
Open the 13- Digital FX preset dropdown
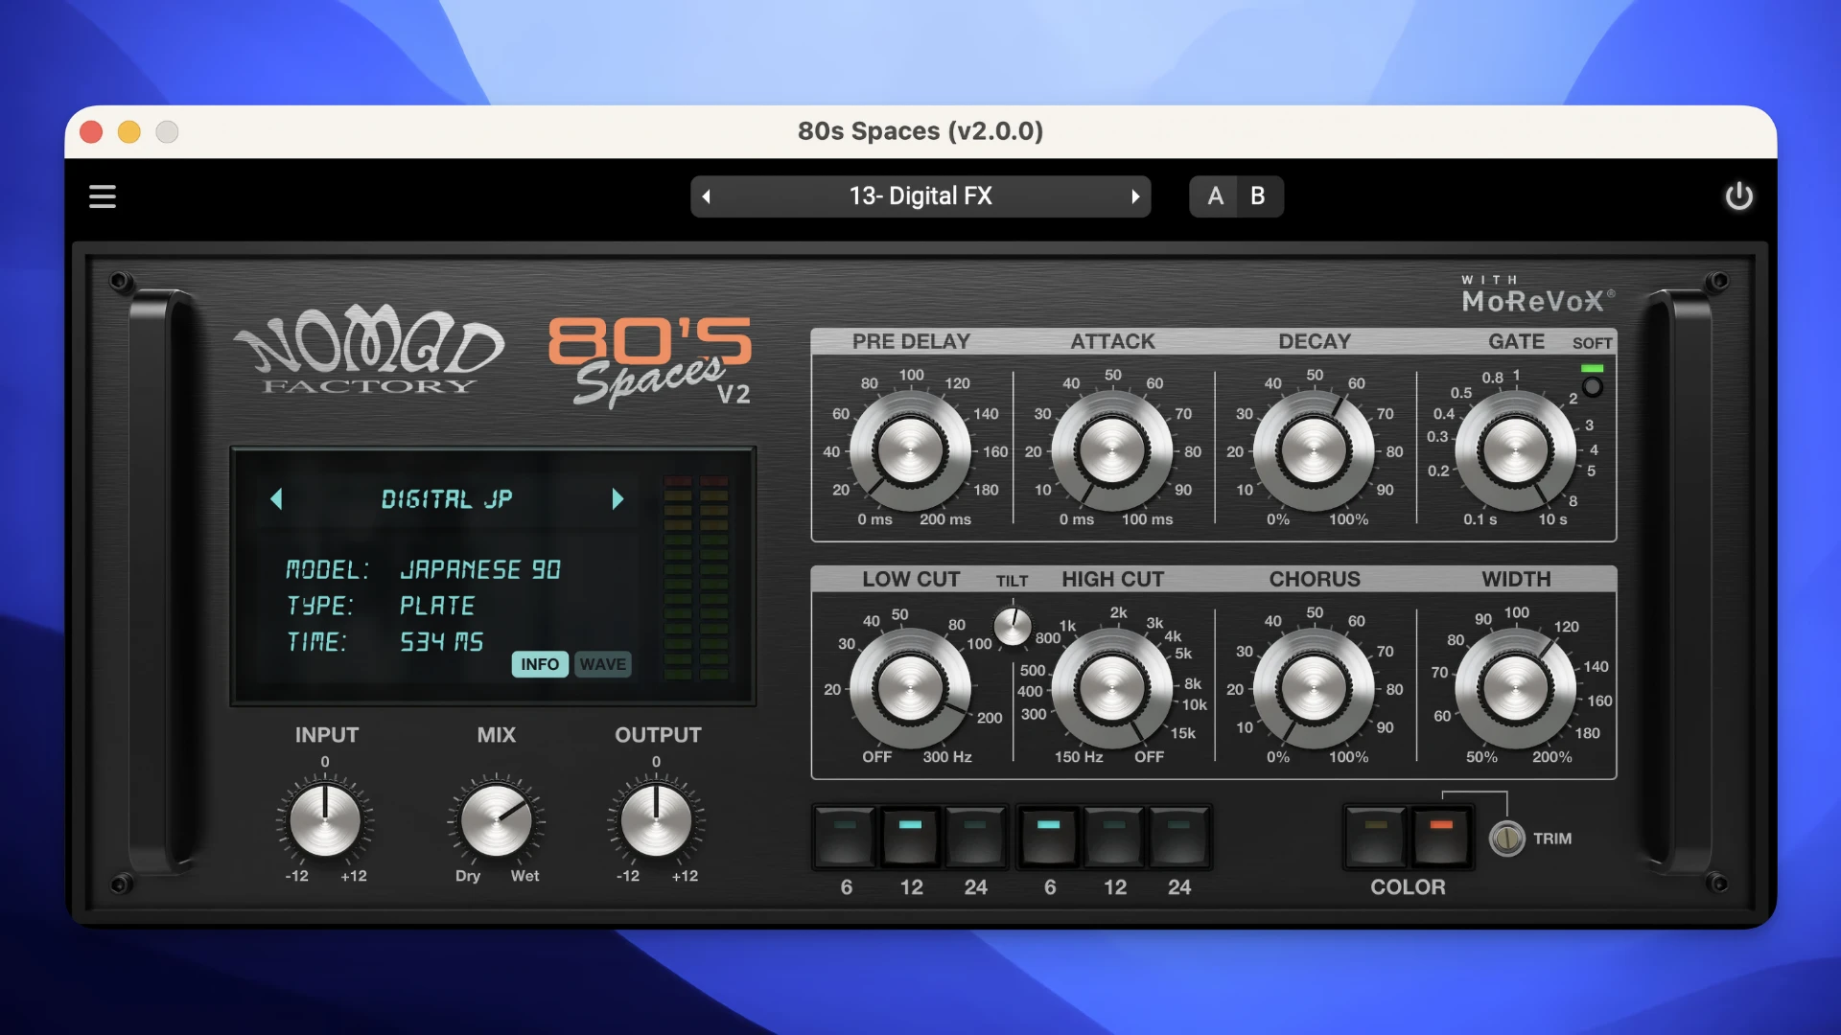920,196
